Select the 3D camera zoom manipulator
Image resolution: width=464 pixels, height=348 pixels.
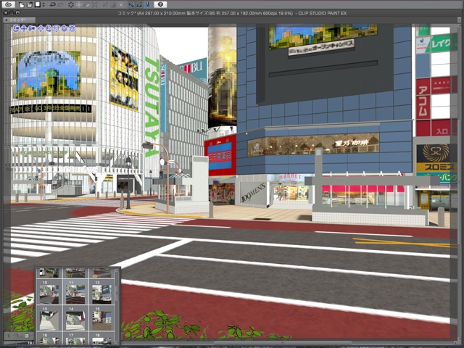(32, 28)
